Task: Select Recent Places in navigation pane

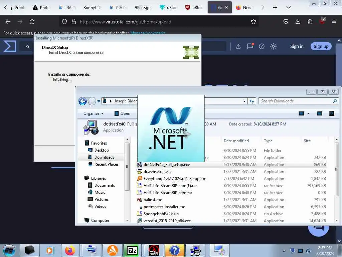Action: click(x=107, y=164)
